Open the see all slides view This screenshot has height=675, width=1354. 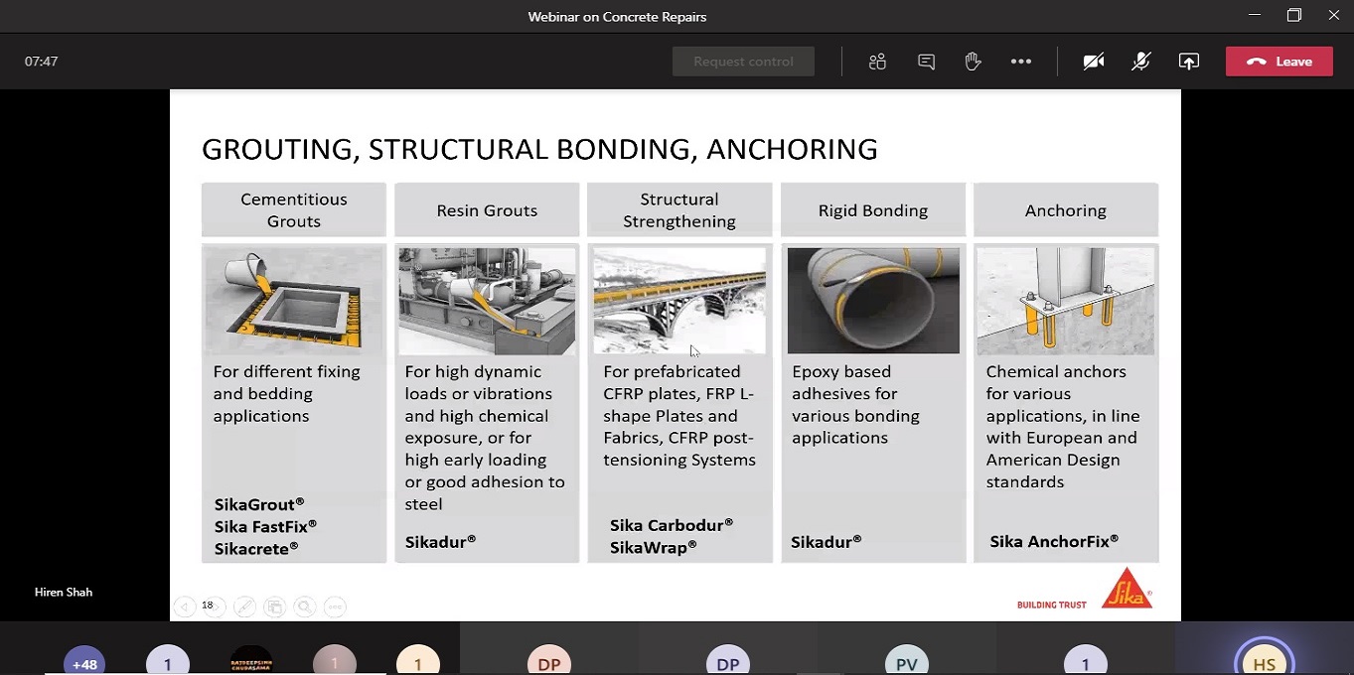275,607
